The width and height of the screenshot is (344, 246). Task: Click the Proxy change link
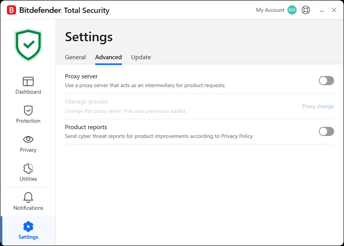[318, 106]
